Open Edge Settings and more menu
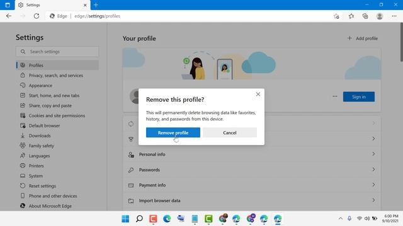The width and height of the screenshot is (403, 226). [x=394, y=16]
